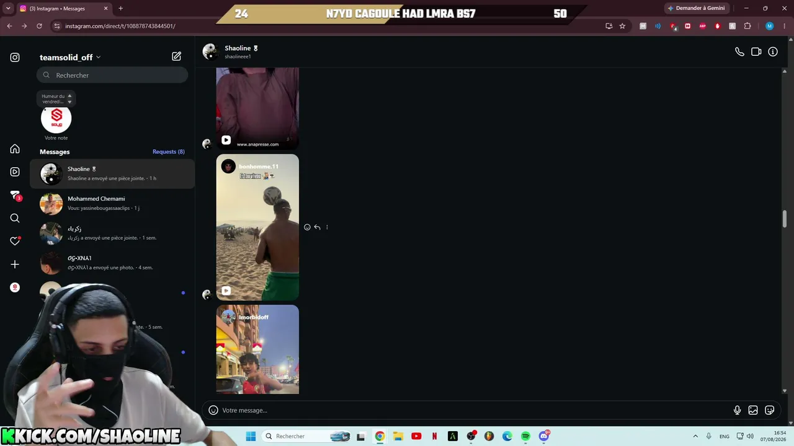The height and width of the screenshot is (446, 794).
Task: Open the anapresse.com shared video thumbnail
Action: (x=257, y=108)
